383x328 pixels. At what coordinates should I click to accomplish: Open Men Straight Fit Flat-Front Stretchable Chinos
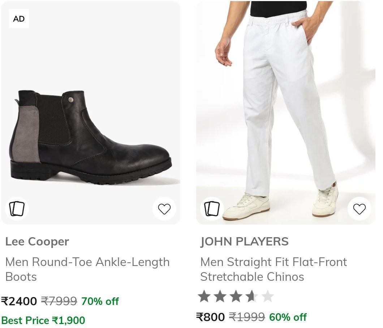coord(274,269)
